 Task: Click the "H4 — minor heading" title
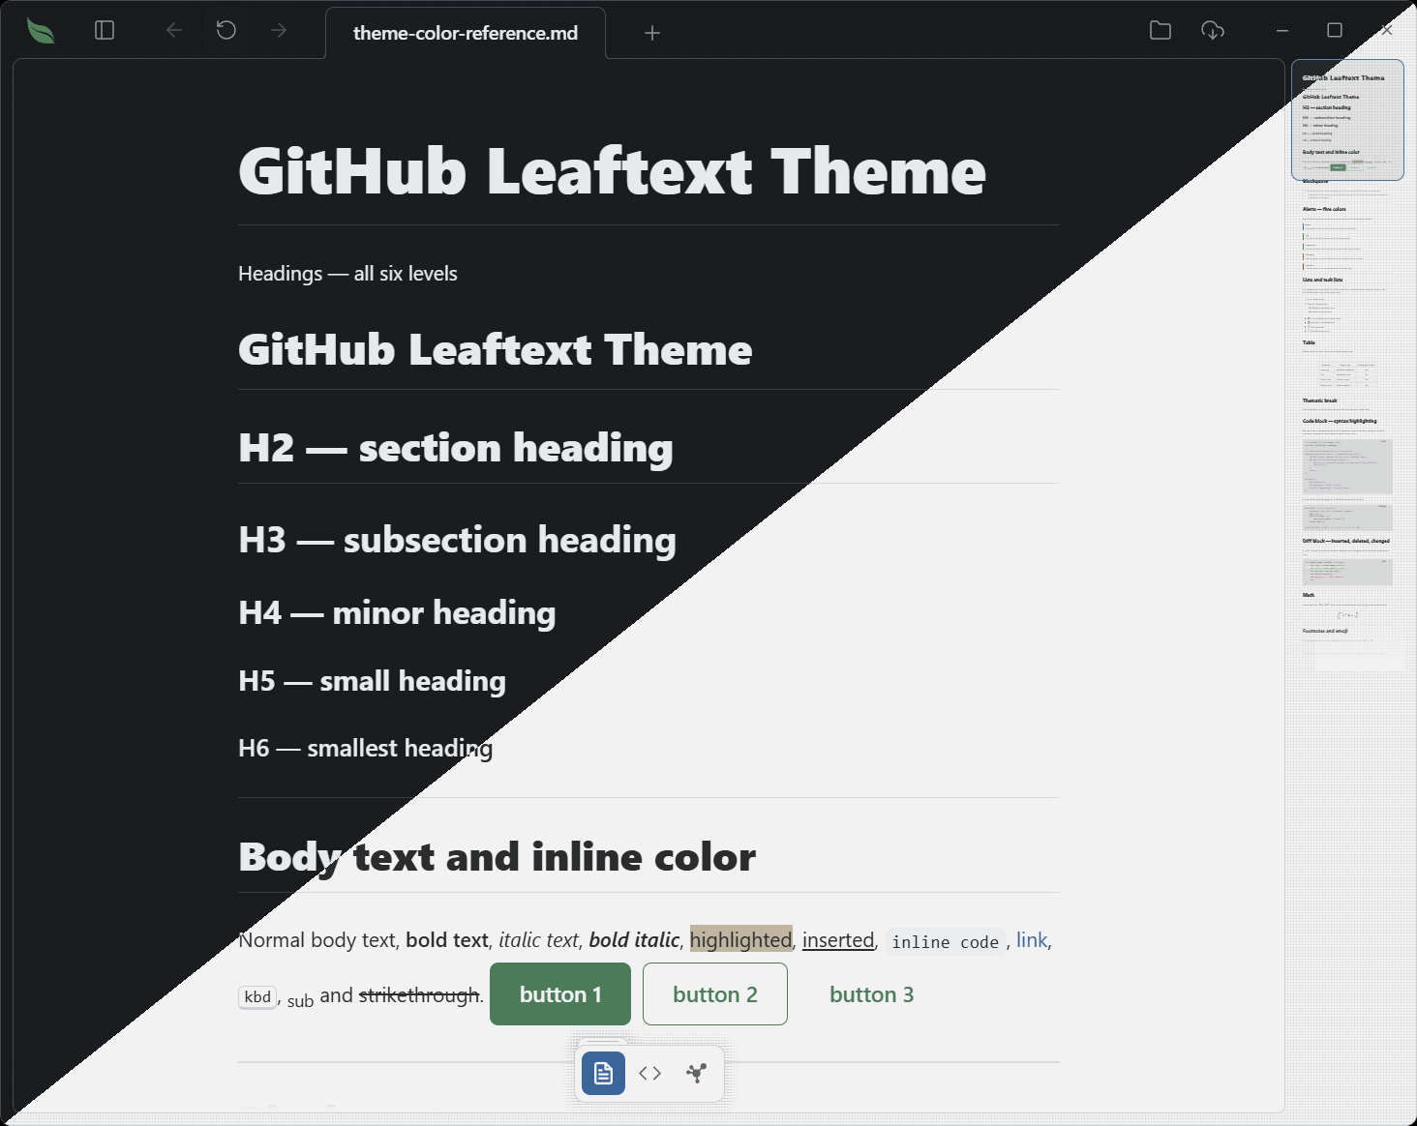(x=397, y=613)
